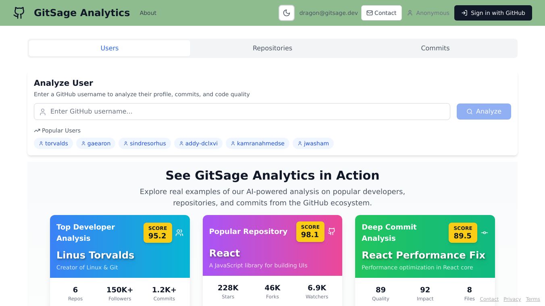Select the yellow 98.1 score badge on React card
Viewport: 545px width, 306px height.
tap(310, 232)
